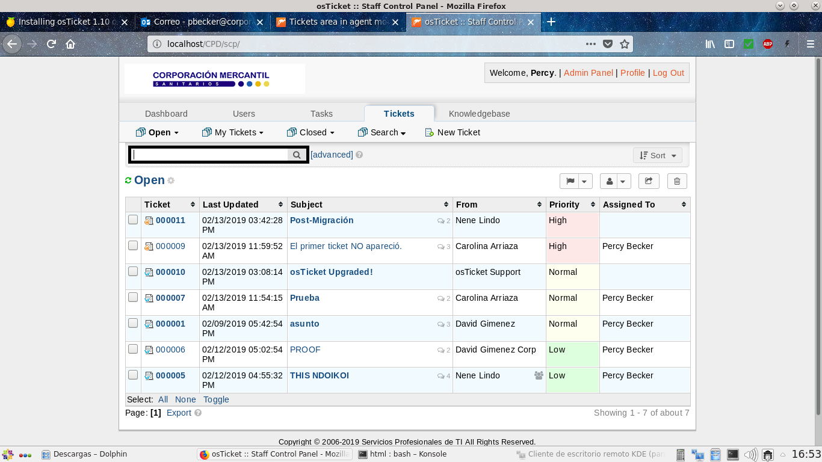
Task: Tick the checkbox for ticket 000006
Action: [x=133, y=349]
